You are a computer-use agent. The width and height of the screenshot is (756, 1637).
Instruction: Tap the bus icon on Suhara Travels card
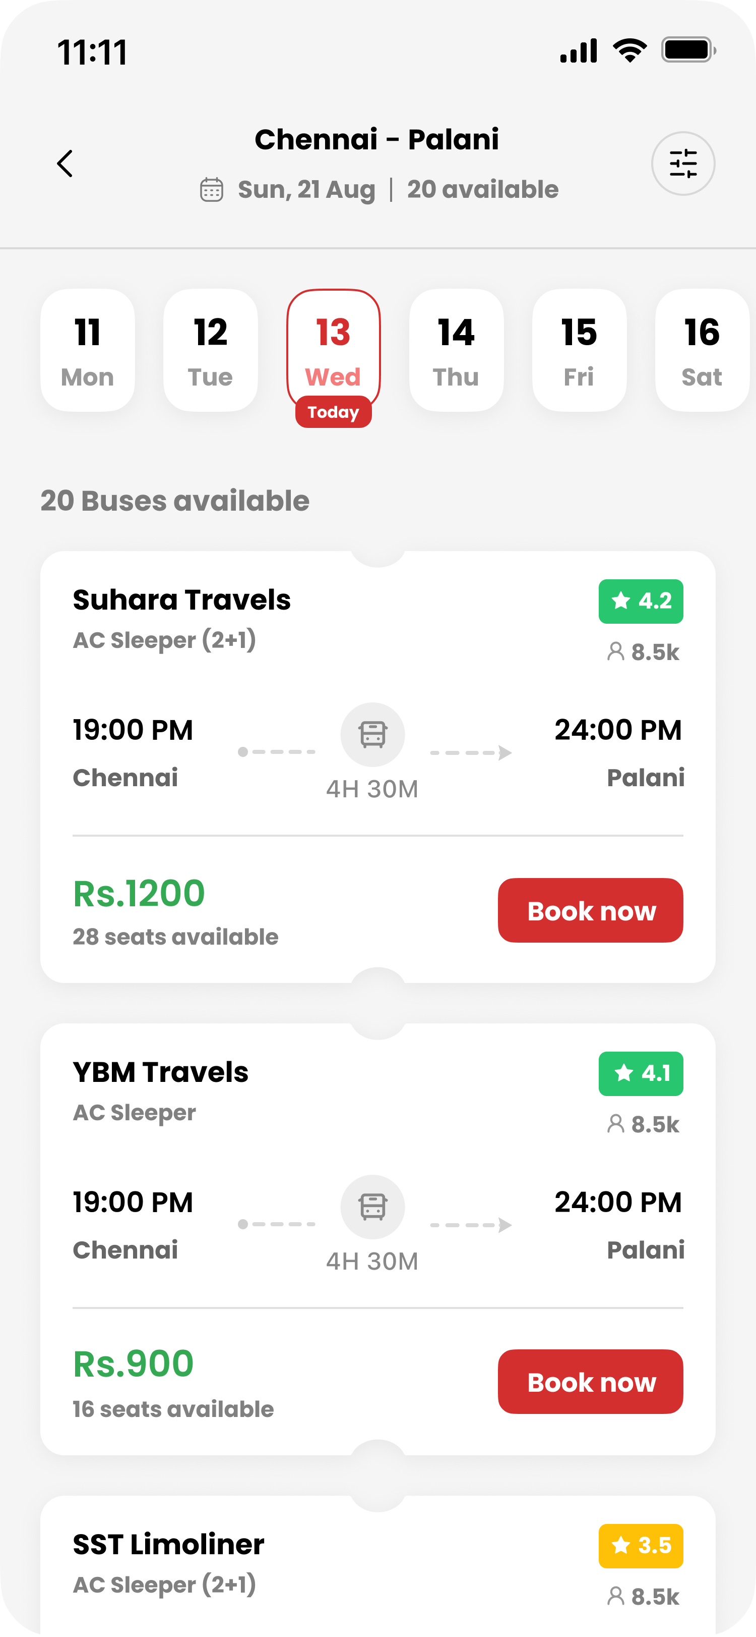click(372, 734)
